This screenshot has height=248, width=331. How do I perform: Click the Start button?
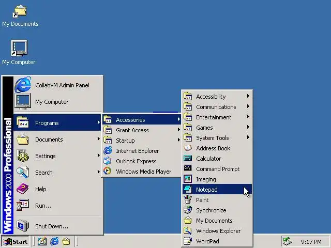pyautogui.click(x=15, y=241)
